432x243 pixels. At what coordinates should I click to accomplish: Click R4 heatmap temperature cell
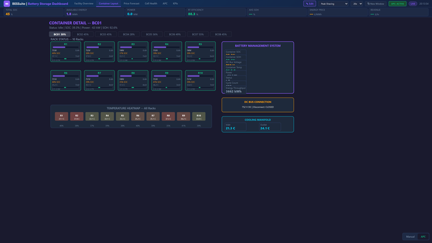pyautogui.click(x=107, y=117)
